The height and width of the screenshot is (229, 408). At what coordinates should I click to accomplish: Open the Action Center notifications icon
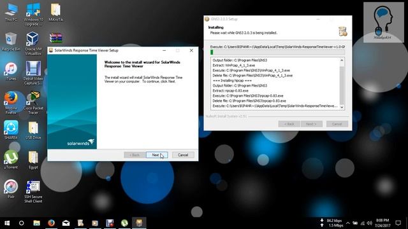click(x=398, y=223)
